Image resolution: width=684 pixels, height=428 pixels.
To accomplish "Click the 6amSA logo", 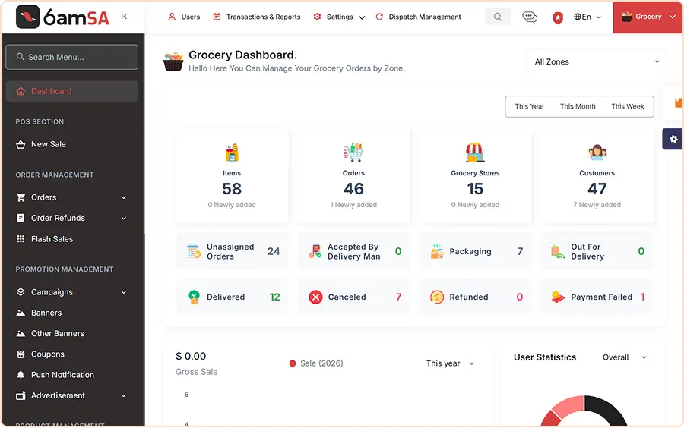I will coord(62,17).
